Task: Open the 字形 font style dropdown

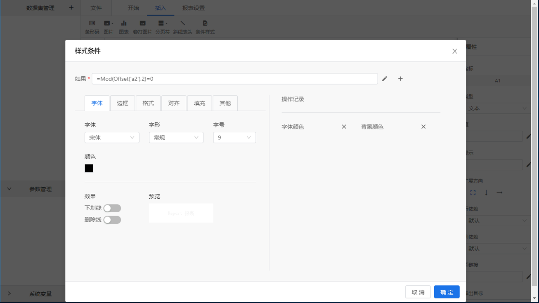Action: click(176, 137)
